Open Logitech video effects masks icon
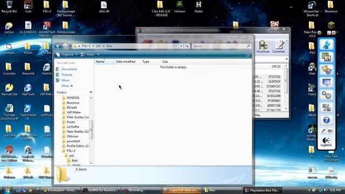Viewport: 345px width, 194px height. point(327,70)
